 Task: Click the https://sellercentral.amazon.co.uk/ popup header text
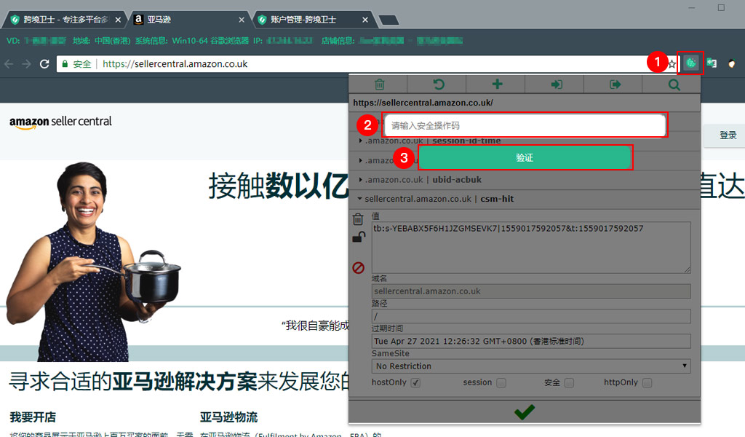423,103
